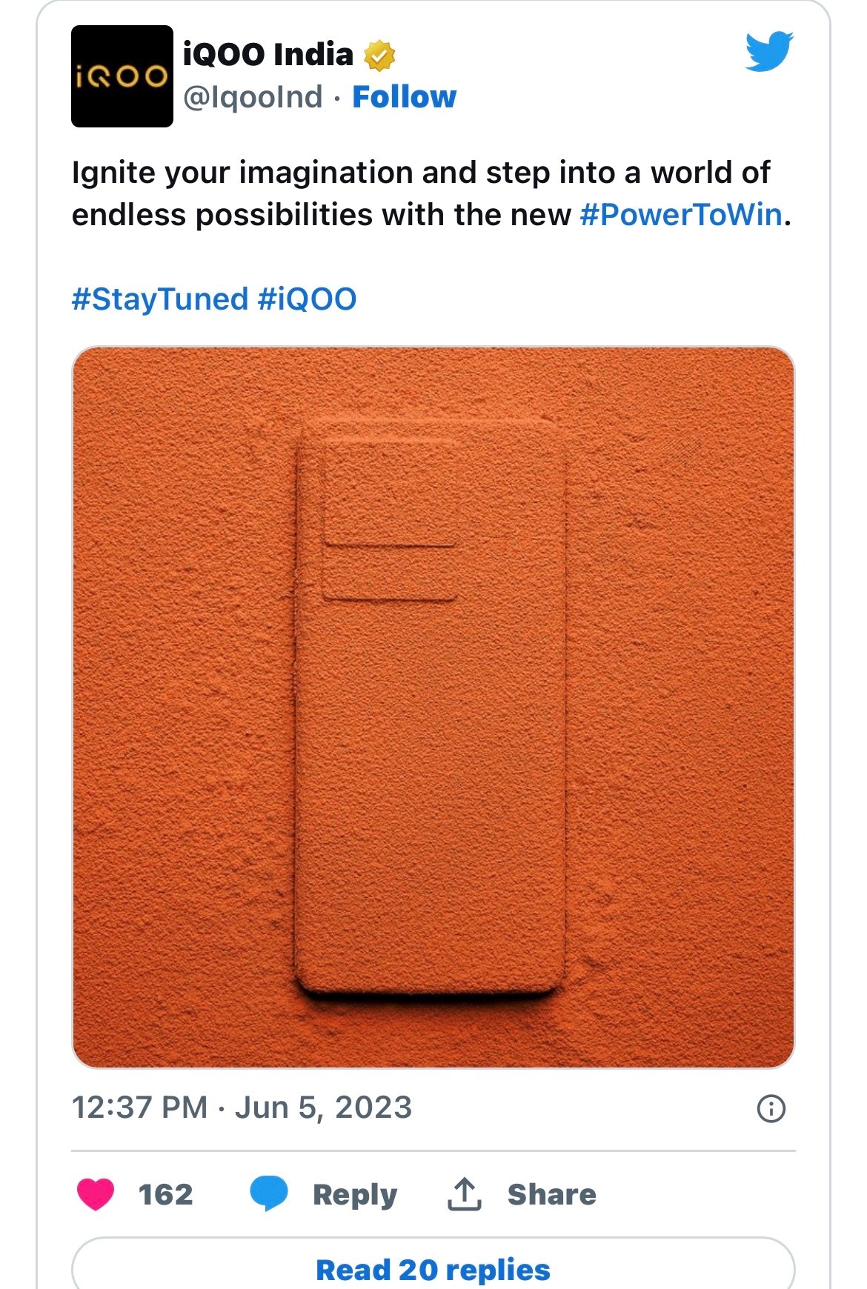Open the #iQOO hashtag
This screenshot has height=1289, width=867.
click(x=308, y=299)
